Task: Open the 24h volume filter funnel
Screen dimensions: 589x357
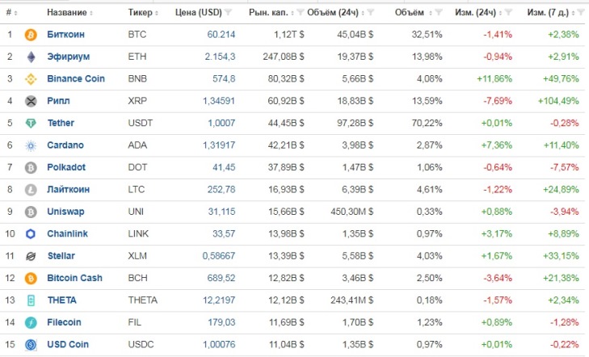Action: click(370, 13)
